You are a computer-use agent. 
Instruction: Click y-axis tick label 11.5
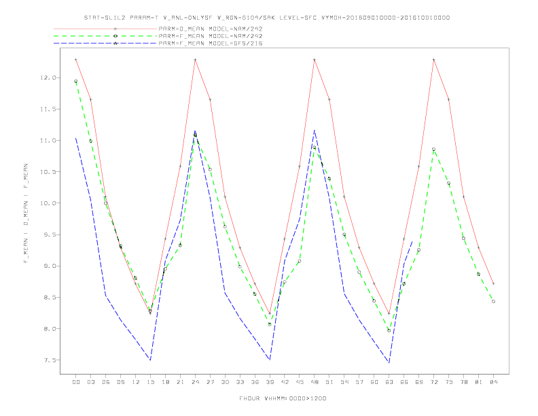48,109
